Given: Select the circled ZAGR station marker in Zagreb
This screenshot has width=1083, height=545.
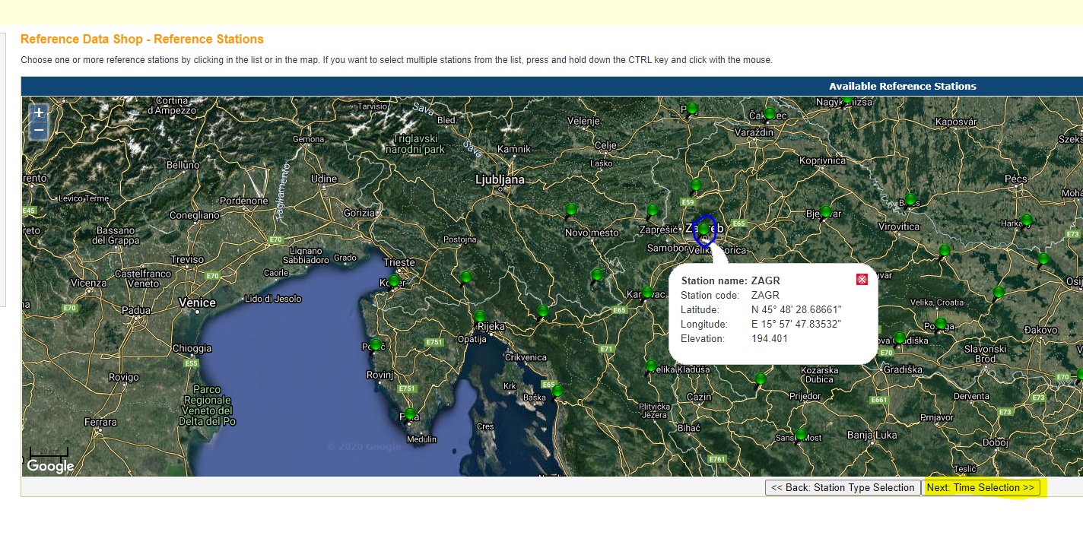Looking at the screenshot, I should coord(704,229).
